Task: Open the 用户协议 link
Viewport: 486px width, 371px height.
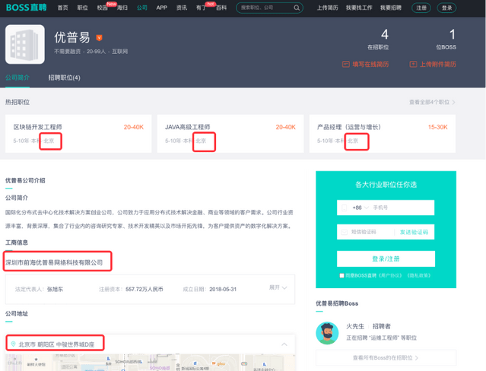Action: [x=389, y=275]
